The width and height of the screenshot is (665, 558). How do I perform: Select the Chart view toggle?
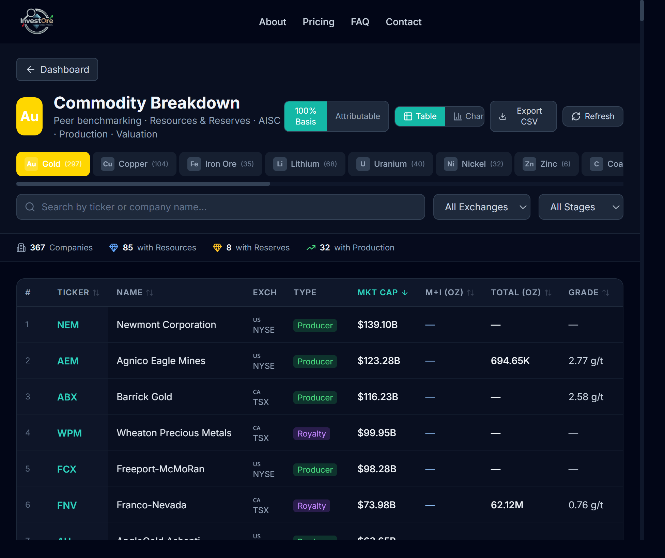(465, 116)
